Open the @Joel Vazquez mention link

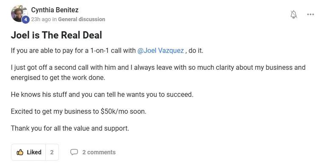click(x=161, y=50)
